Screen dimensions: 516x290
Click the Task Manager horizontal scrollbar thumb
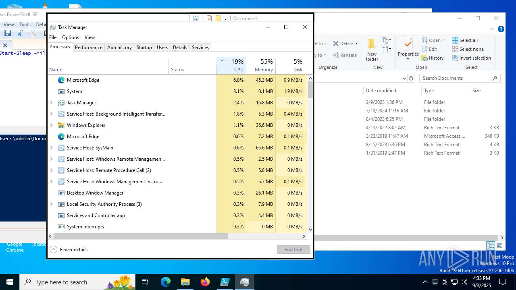[141, 236]
